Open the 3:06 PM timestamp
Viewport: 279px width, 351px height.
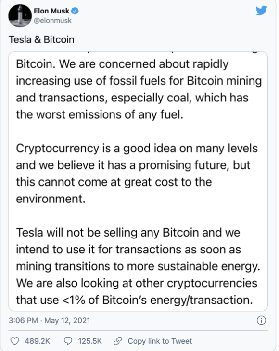tap(23, 320)
